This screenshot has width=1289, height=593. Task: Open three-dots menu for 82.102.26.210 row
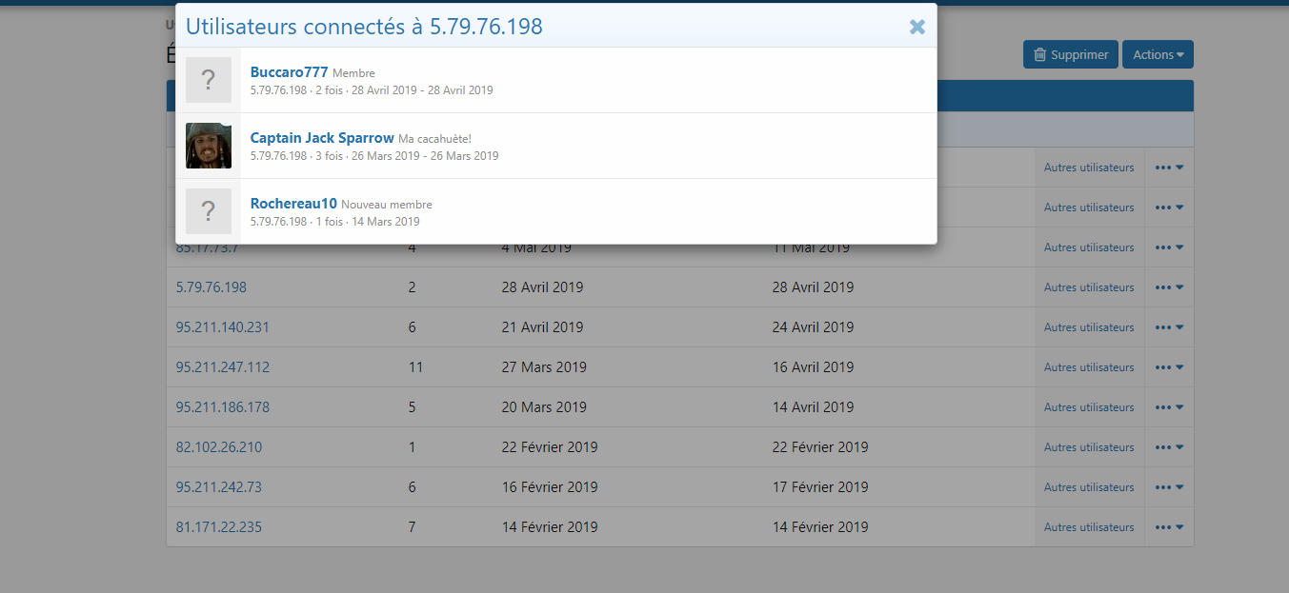pos(1169,447)
